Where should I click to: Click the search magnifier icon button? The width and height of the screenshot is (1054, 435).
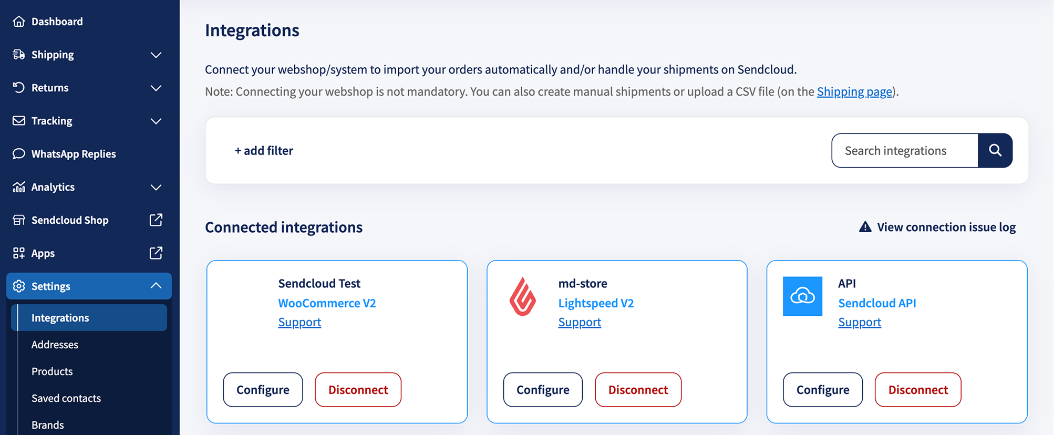click(x=995, y=150)
